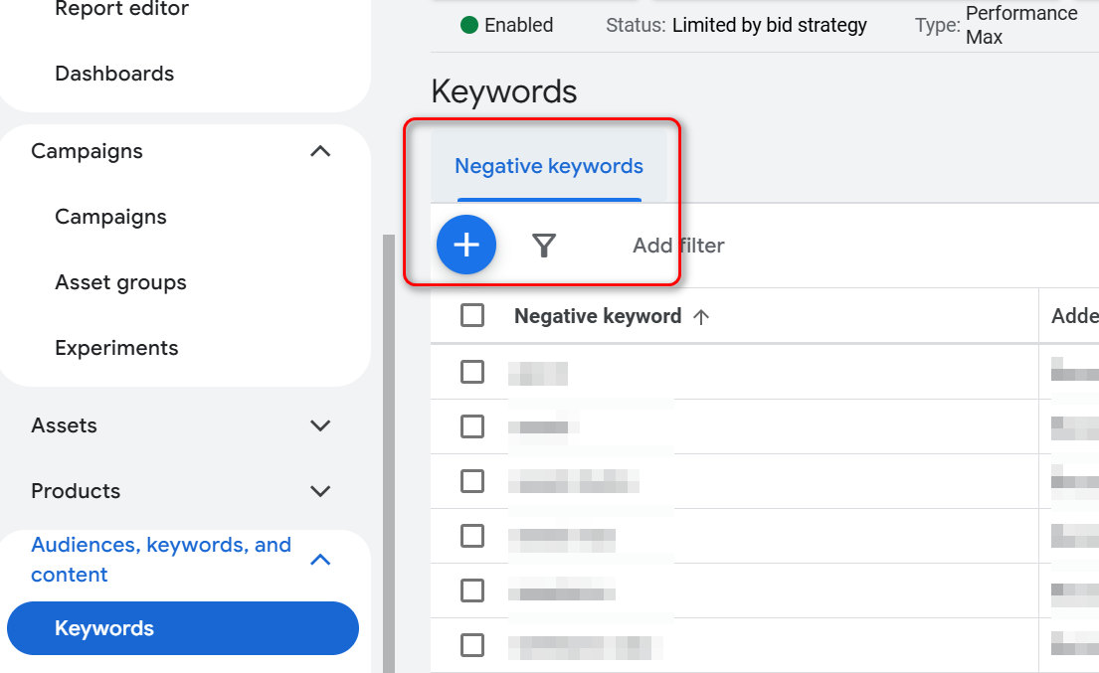Click the funnel filter icon
Viewport: 1099px width, 673px height.
click(x=543, y=246)
